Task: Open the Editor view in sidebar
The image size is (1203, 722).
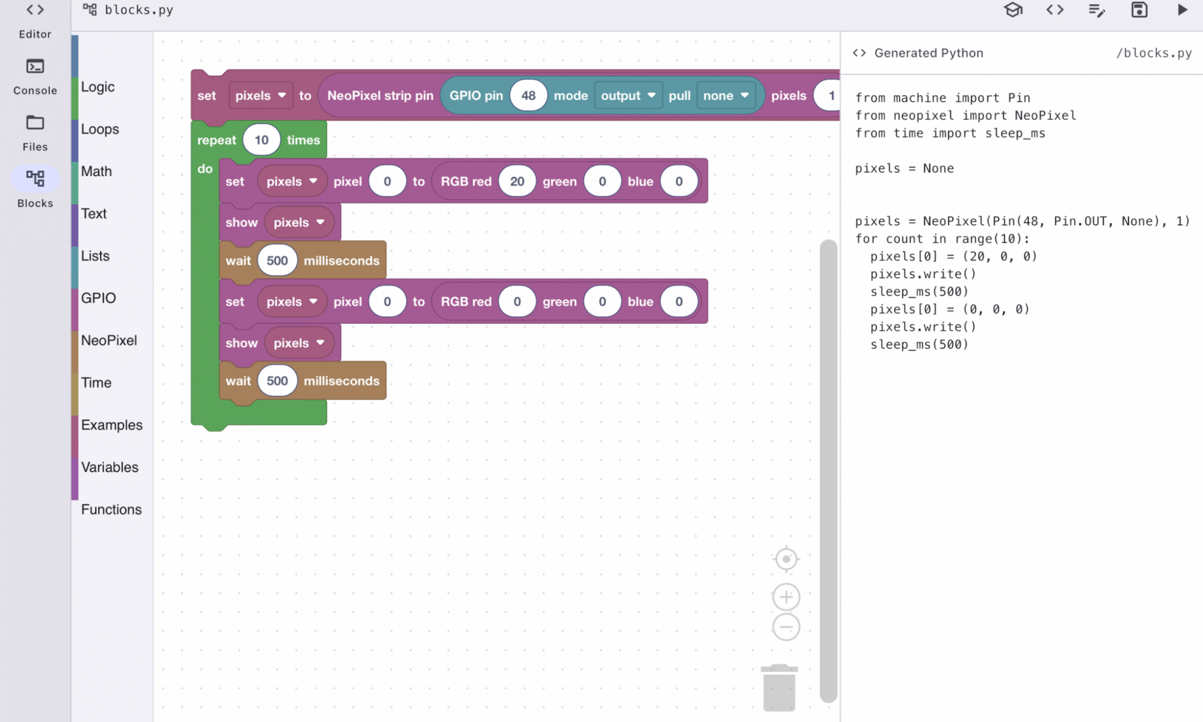Action: tap(35, 21)
